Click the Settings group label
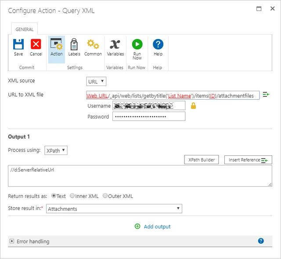Screen dimensions: 281x259 pos(75,68)
